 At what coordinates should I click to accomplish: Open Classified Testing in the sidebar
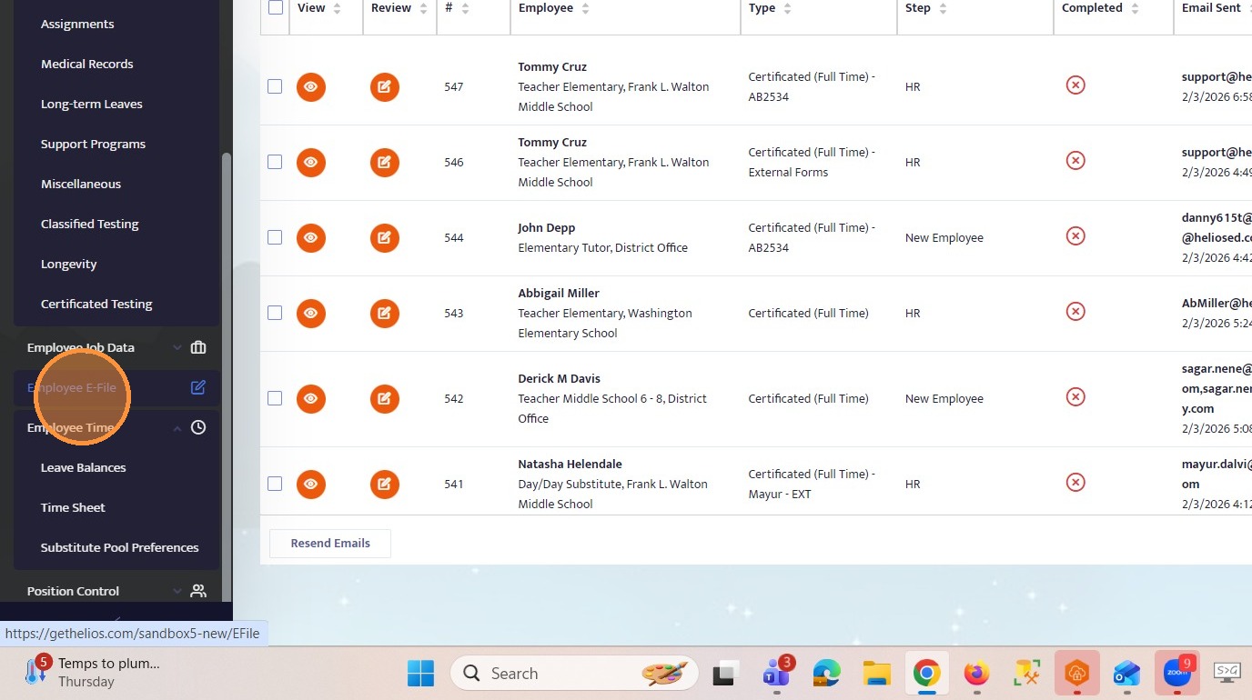coord(90,224)
